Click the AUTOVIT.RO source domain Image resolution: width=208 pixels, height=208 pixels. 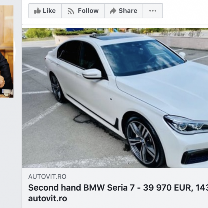[x=47, y=177]
